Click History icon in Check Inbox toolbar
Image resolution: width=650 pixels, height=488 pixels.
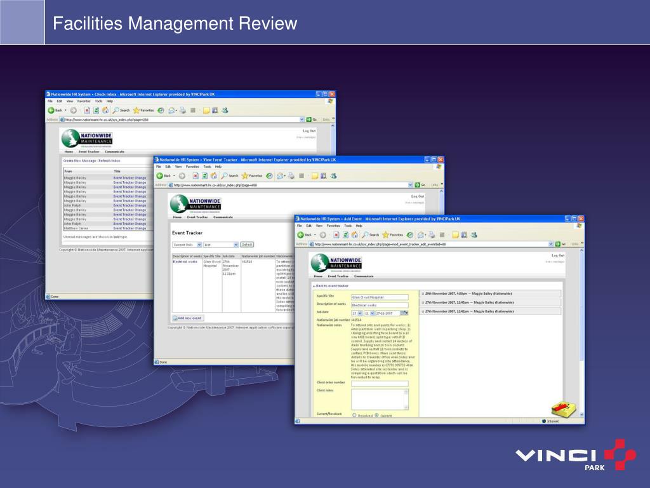pos(161,111)
